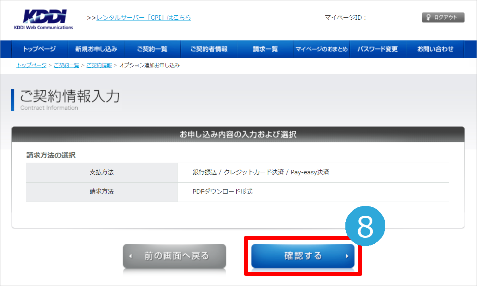The image size is (477, 286).
Task: Click the PDFダウンロード形式 billing value
Action: (x=223, y=192)
